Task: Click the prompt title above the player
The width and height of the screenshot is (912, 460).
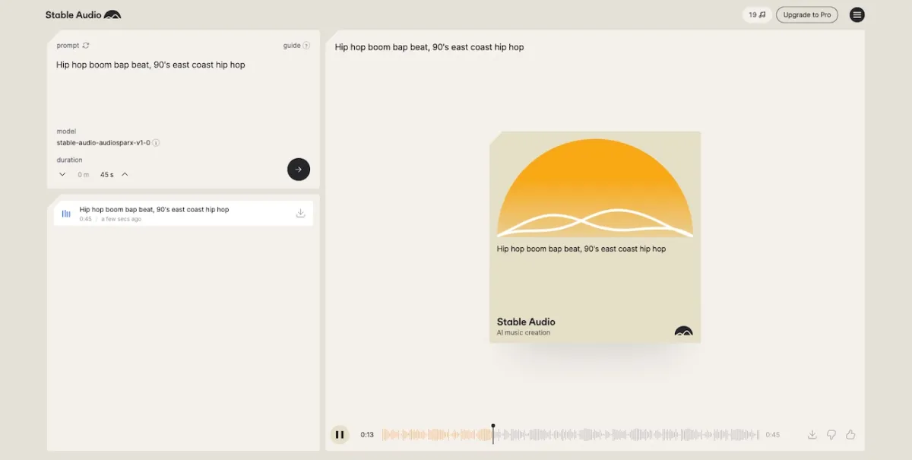Action: (x=429, y=47)
